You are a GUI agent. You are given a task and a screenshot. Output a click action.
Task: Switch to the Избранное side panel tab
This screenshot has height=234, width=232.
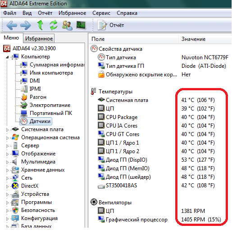click(39, 39)
